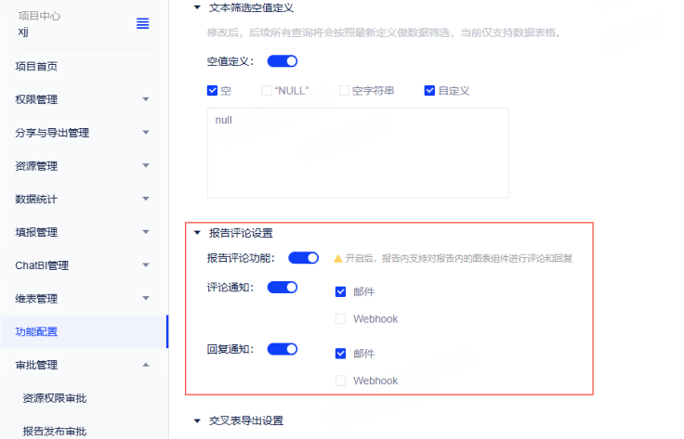Click the custom null value text area
Viewport: 684px width, 439px height.
click(358, 152)
